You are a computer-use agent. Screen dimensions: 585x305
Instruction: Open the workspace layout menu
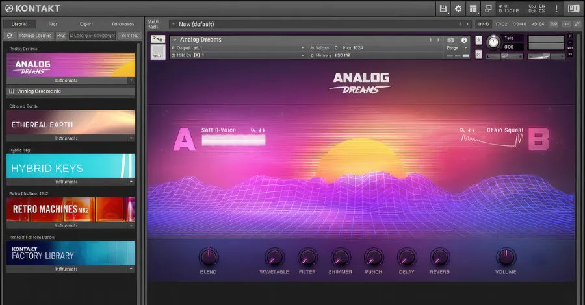473,8
